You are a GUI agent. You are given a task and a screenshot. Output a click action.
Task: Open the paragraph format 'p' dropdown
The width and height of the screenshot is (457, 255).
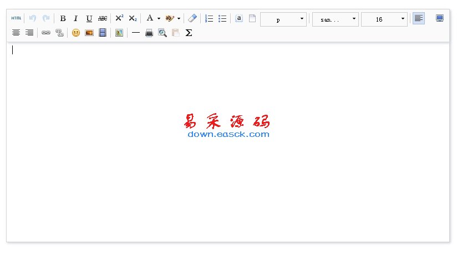[x=283, y=19]
